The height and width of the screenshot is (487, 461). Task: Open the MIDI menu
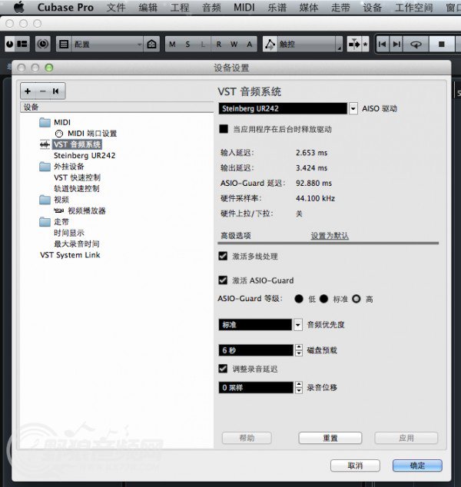244,7
